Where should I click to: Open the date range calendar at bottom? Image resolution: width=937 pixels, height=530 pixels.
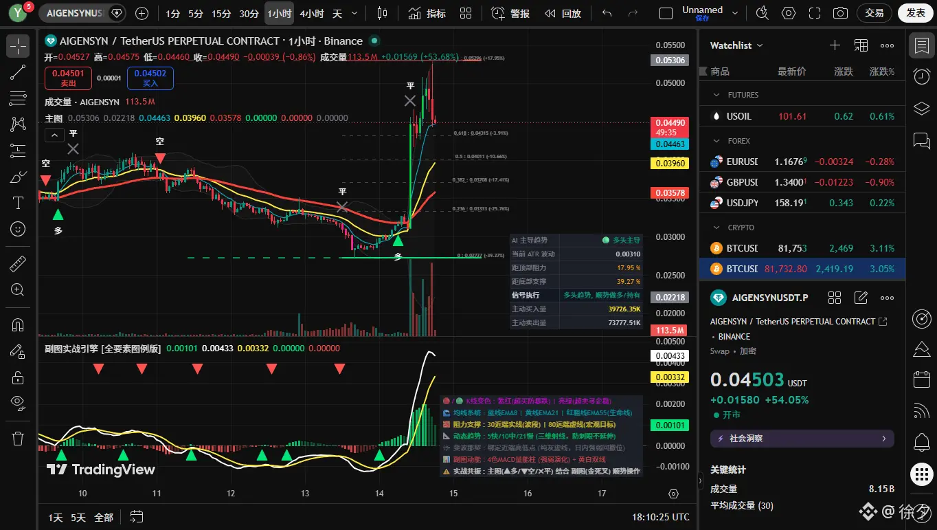point(136,517)
